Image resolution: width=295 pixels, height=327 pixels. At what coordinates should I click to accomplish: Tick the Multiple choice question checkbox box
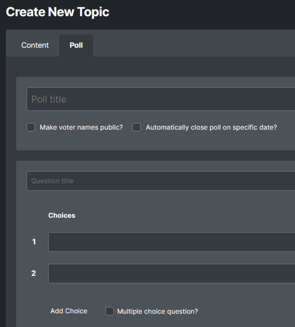point(110,311)
